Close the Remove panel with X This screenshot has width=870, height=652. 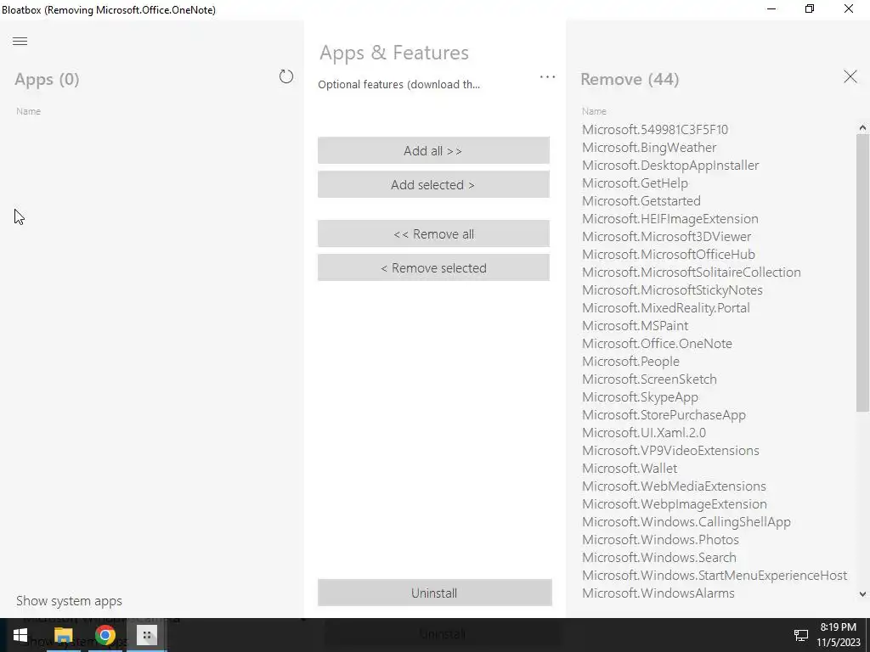click(850, 76)
